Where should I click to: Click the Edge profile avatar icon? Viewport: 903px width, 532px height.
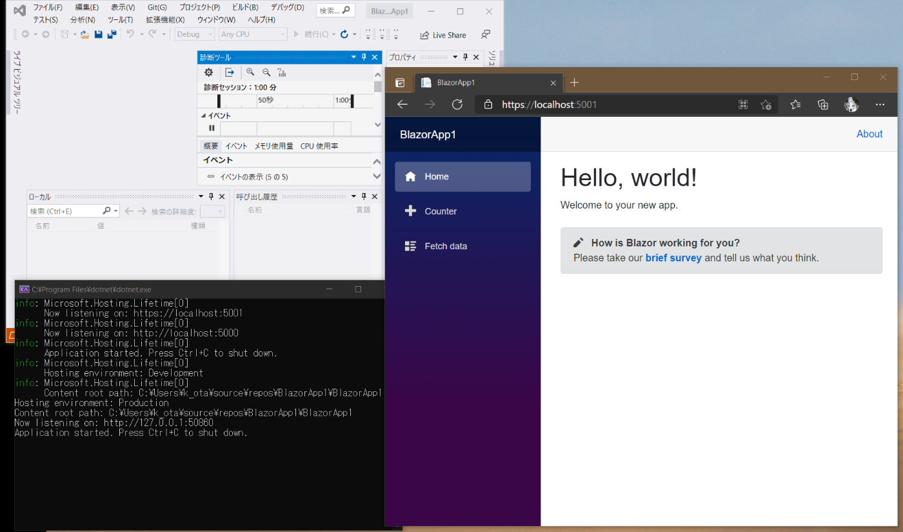tap(851, 104)
